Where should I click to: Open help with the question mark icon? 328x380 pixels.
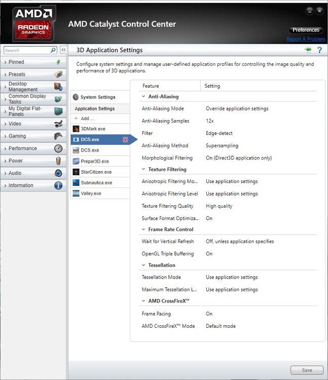click(x=319, y=50)
